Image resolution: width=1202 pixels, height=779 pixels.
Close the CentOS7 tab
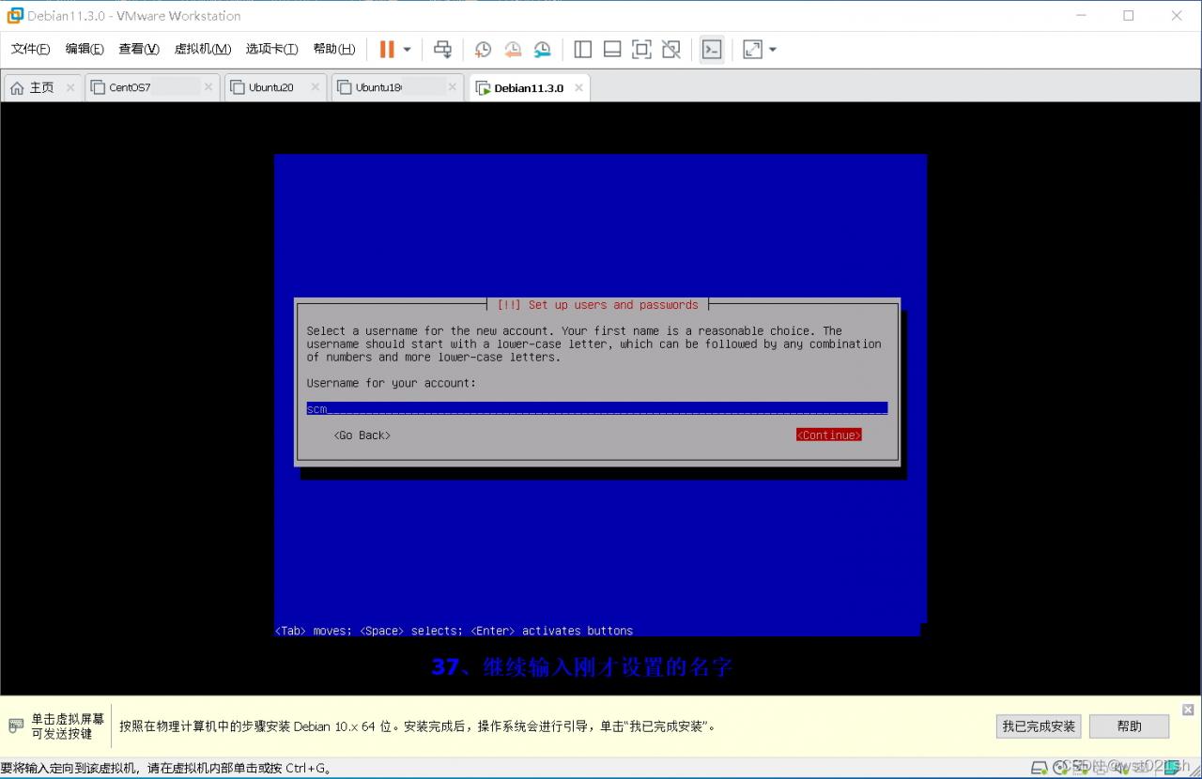click(x=208, y=87)
